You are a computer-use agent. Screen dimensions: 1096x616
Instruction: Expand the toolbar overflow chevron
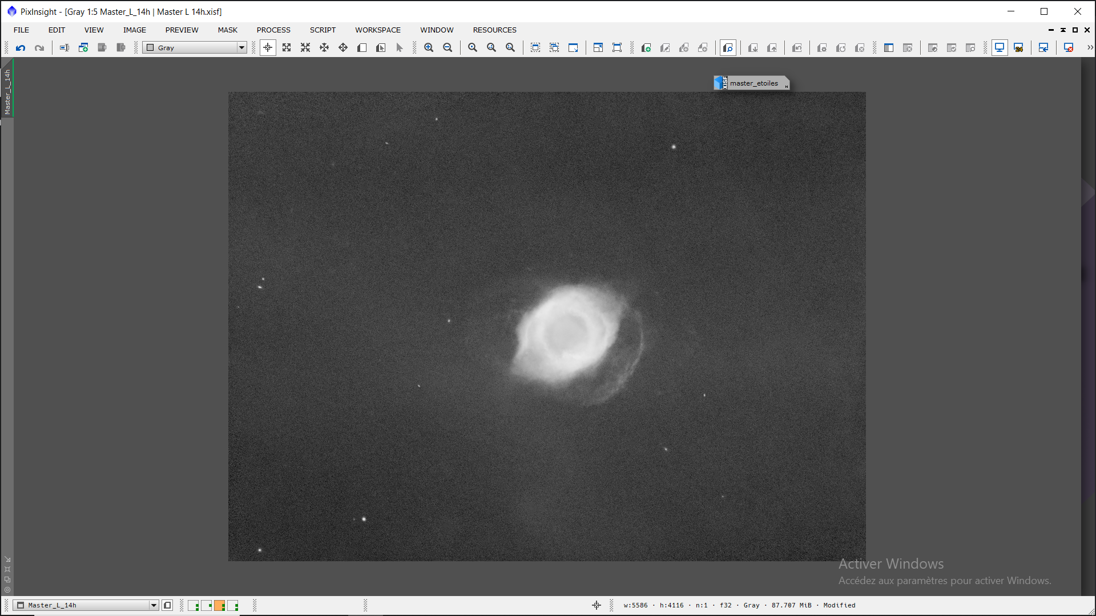[1090, 48]
